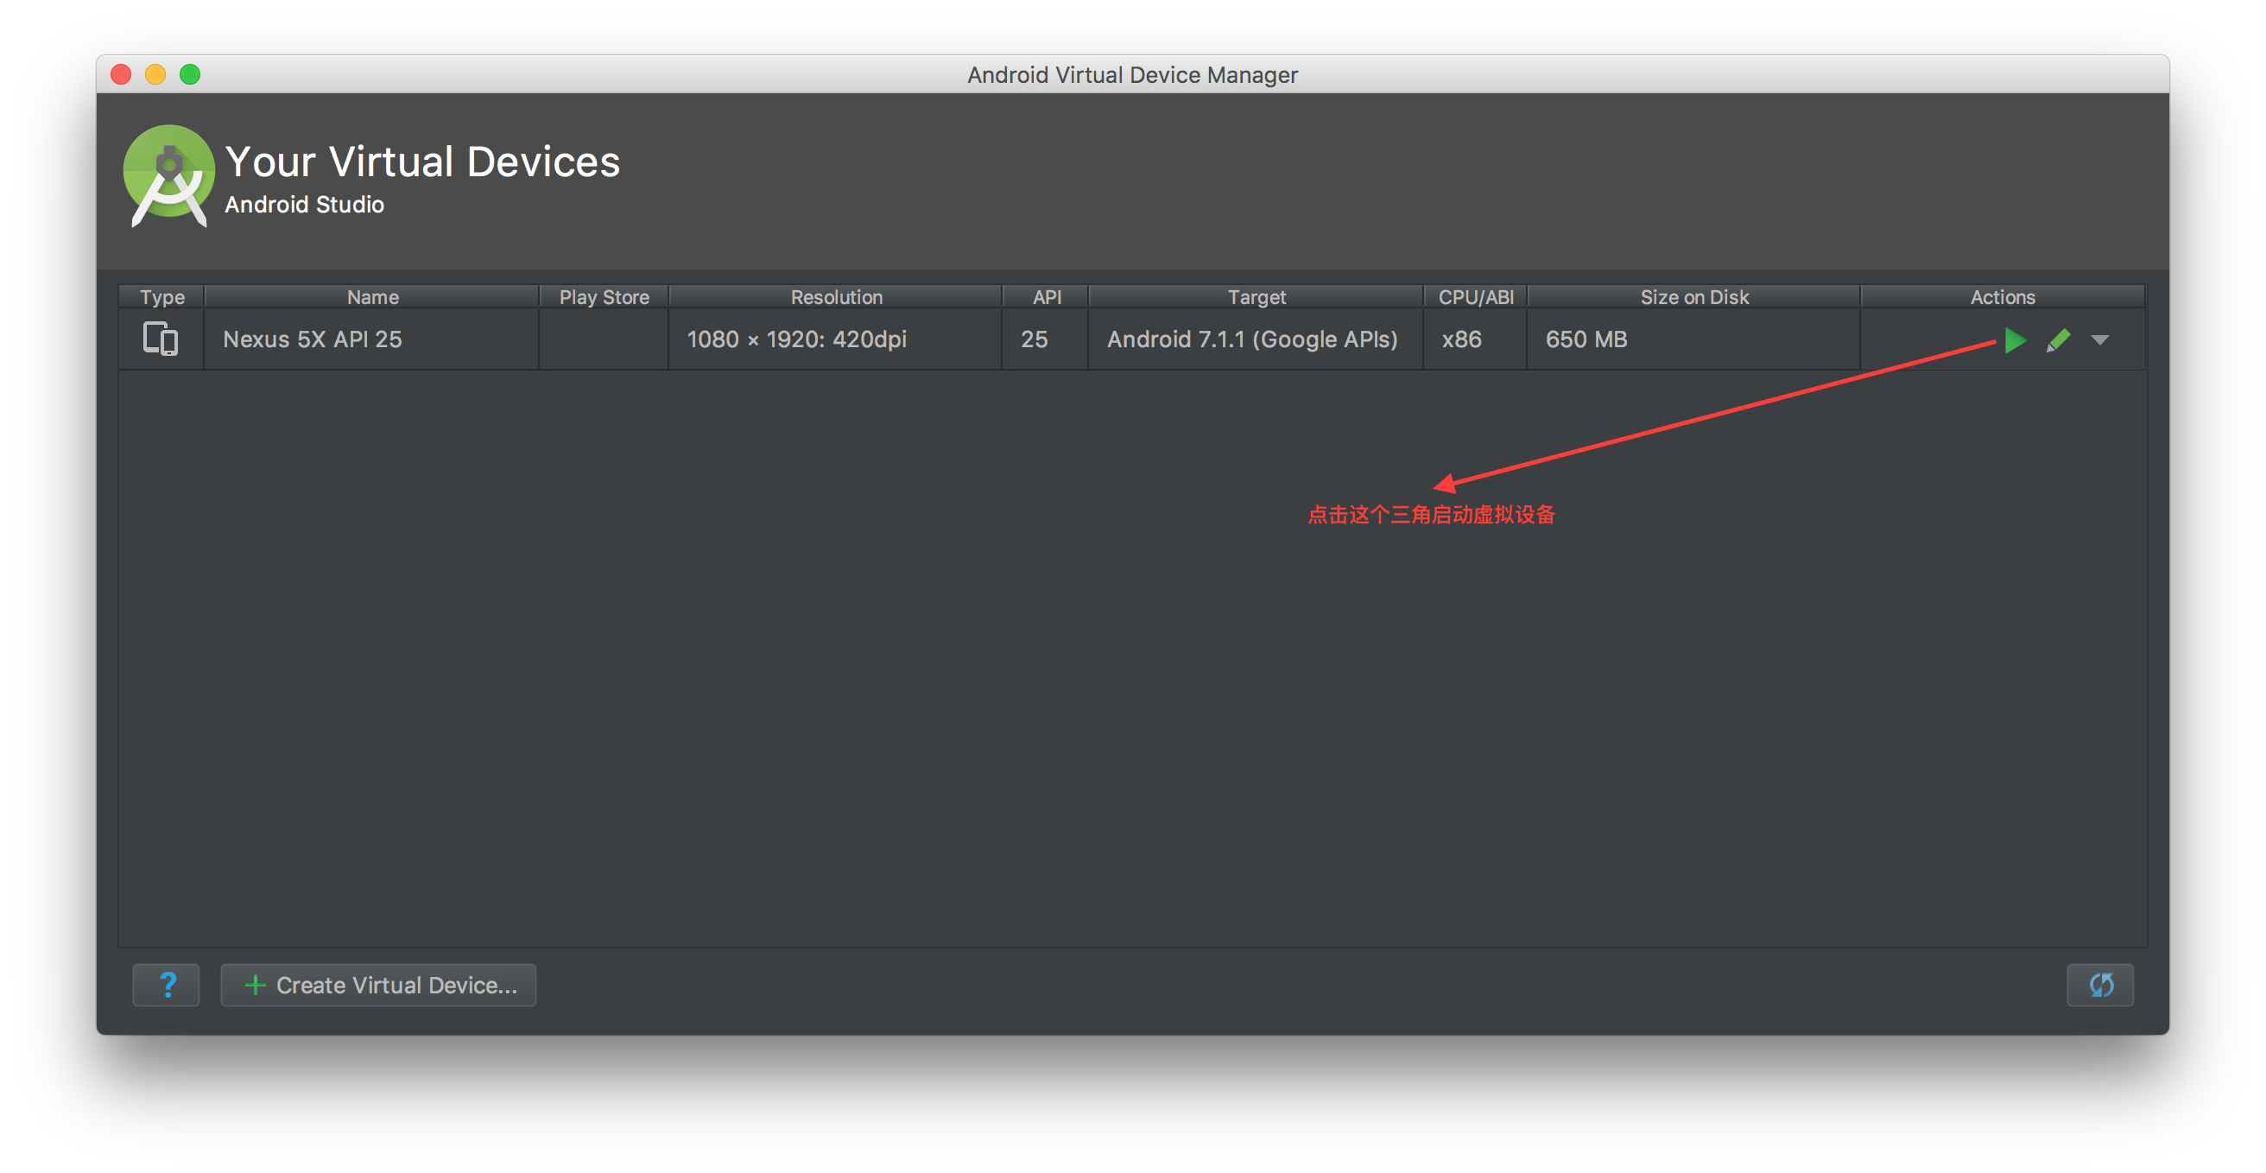This screenshot has height=1173, width=2266.
Task: Edit the AVD with green pencil icon
Action: point(2058,339)
